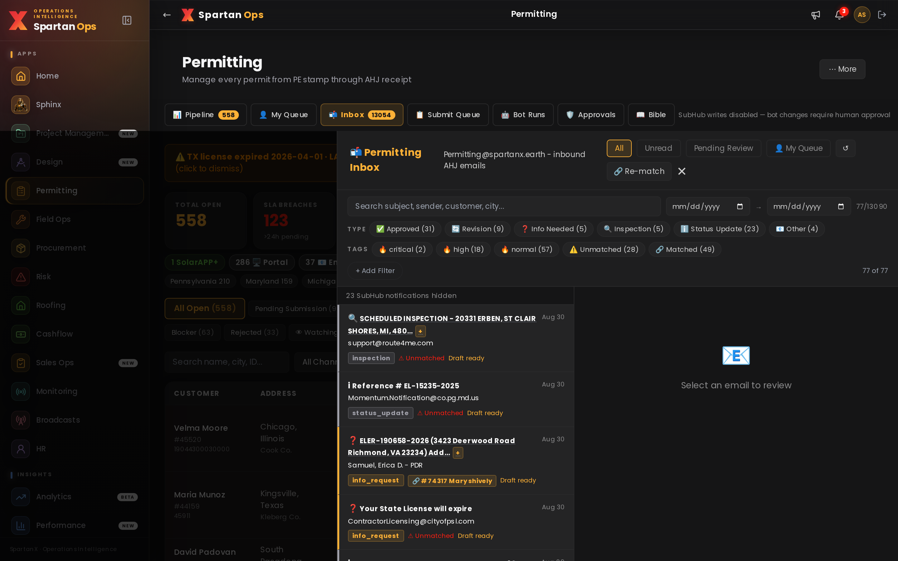Screen dimensions: 898x561
Task: Expand the More options menu
Action: (842, 69)
